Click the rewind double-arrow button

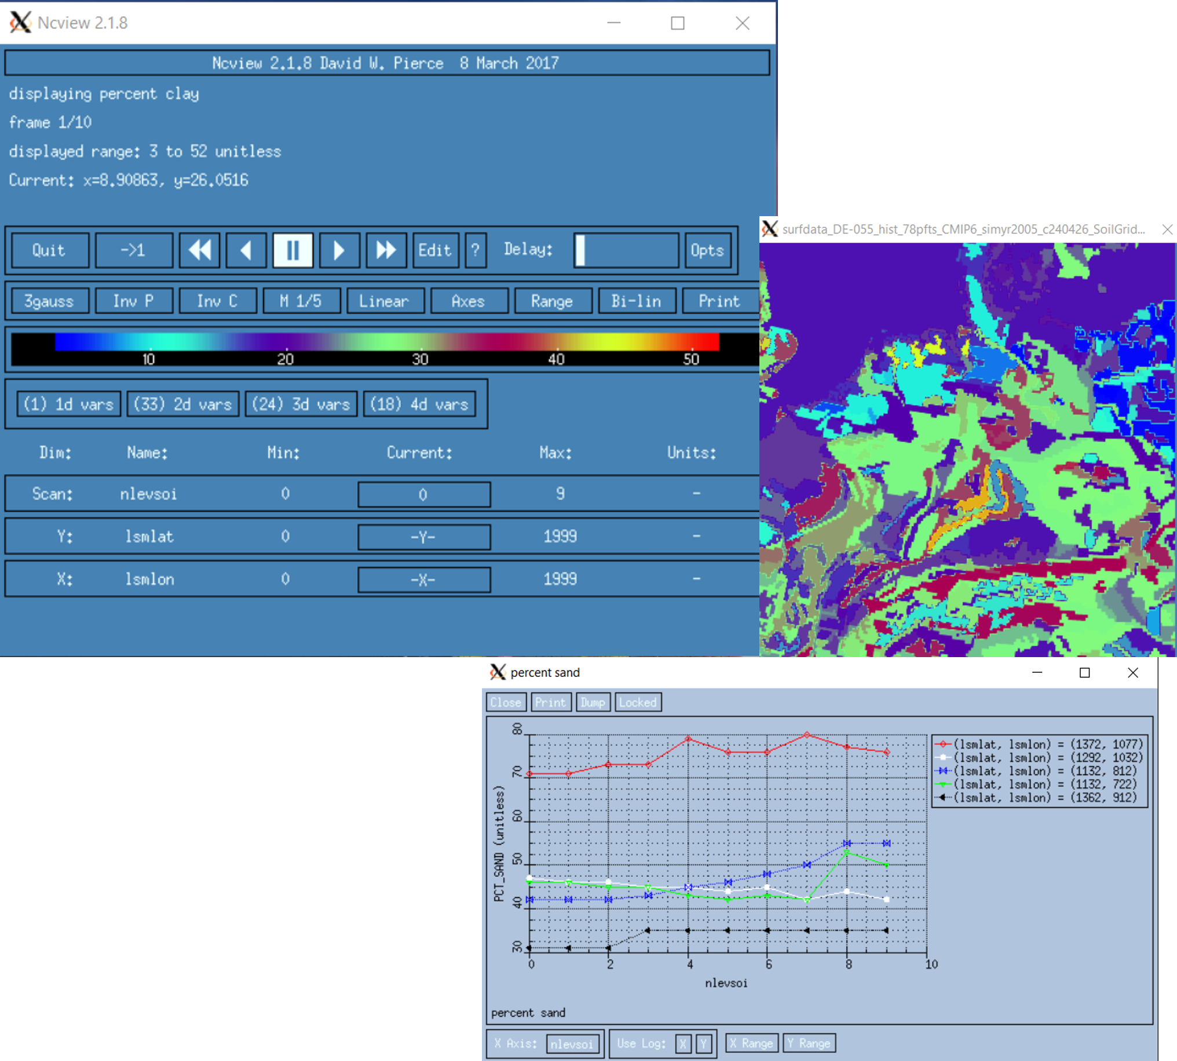coord(199,251)
